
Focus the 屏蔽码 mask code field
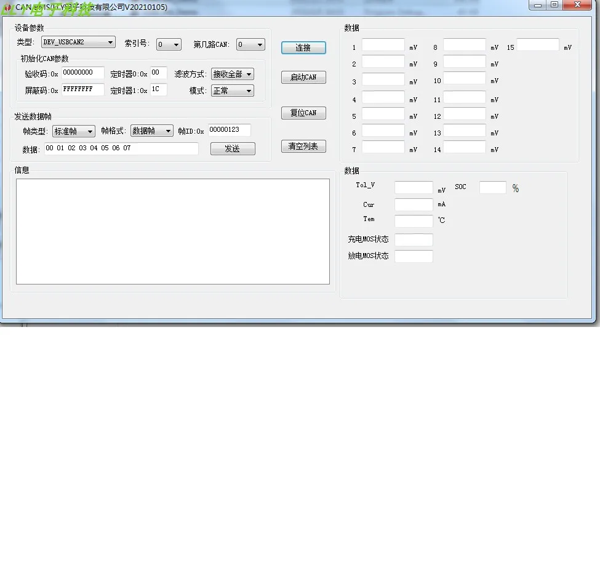click(82, 89)
